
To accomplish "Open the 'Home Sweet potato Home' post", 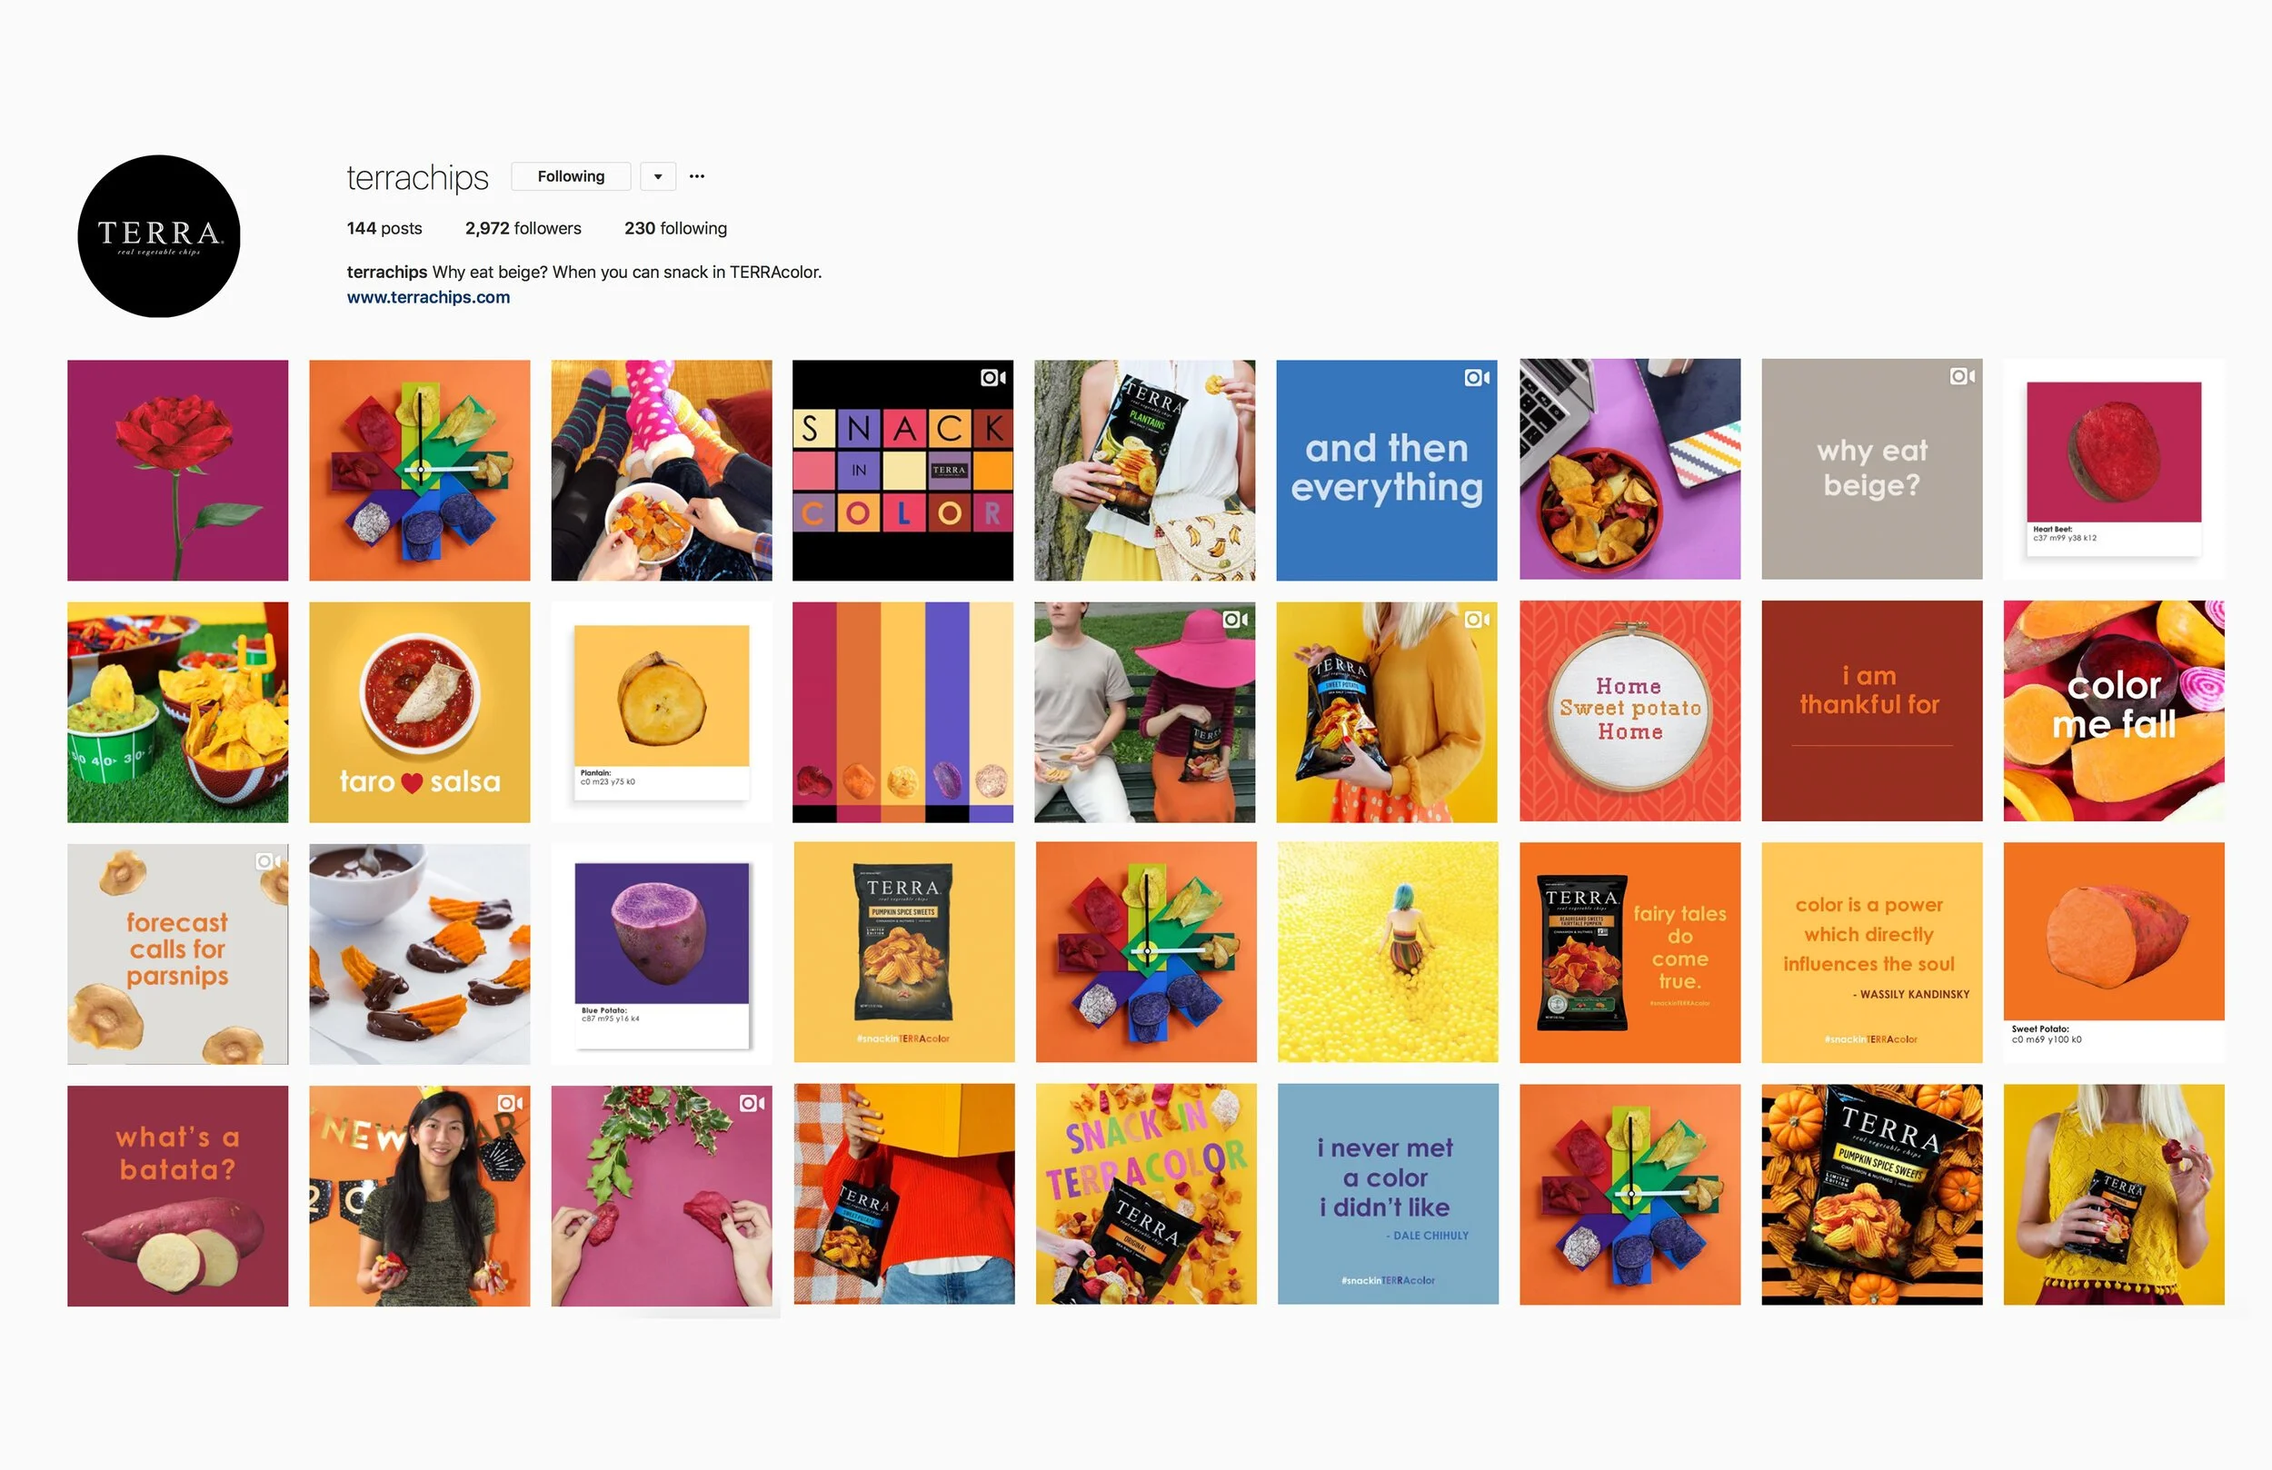I will click(x=1629, y=711).
